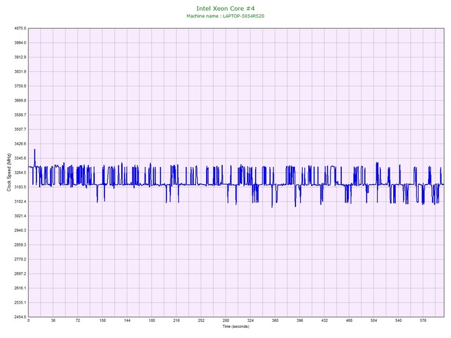Click the y-axis value 3426.6
The height and width of the screenshot is (338, 451).
tap(20, 143)
